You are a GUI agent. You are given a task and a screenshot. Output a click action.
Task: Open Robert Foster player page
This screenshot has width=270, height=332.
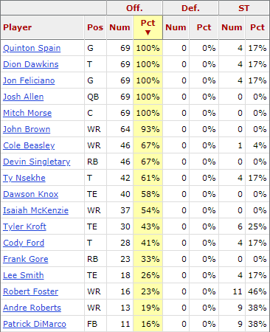point(31,291)
